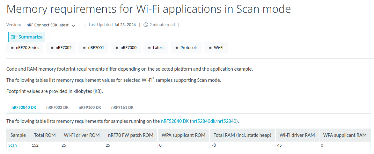374x154 pixels.
Task: Click the Total RAM (incl. static heap) header
Action: [x=243, y=135]
